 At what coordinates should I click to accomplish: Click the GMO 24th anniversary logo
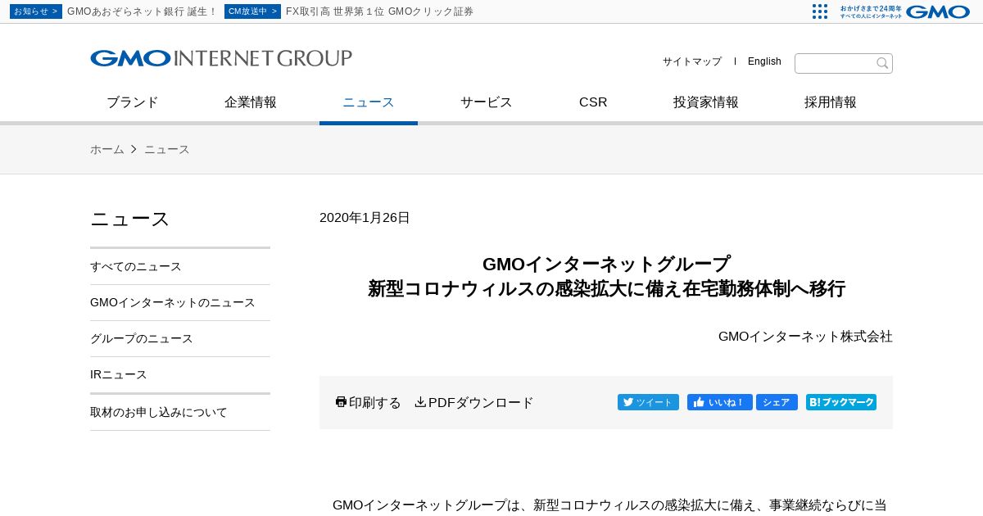coord(905,11)
